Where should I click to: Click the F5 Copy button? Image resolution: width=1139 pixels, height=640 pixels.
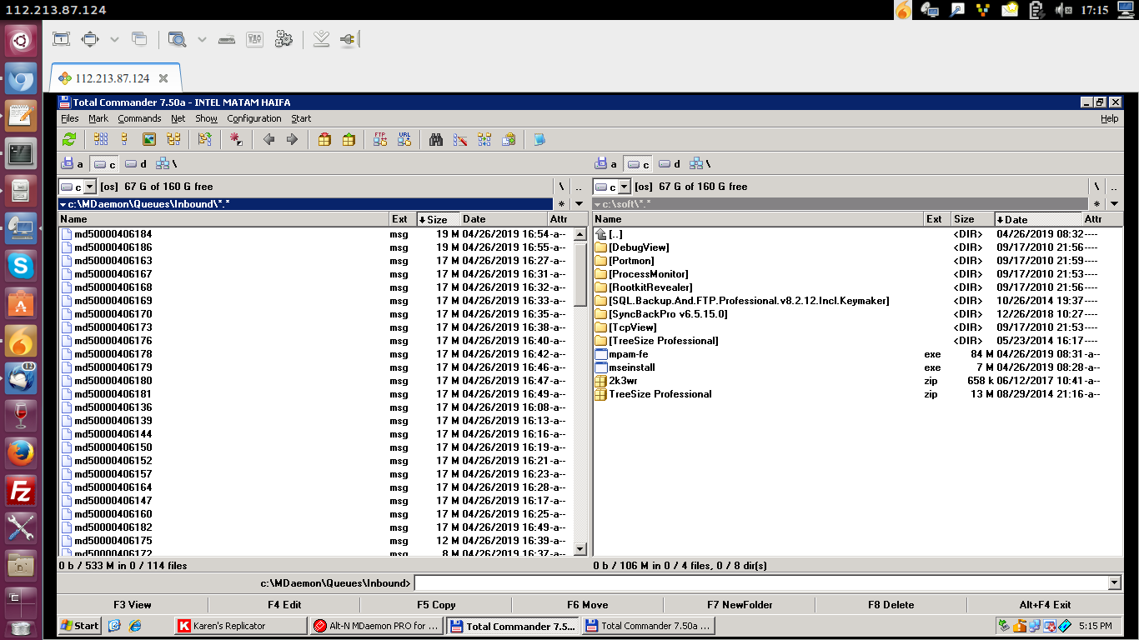click(x=436, y=605)
